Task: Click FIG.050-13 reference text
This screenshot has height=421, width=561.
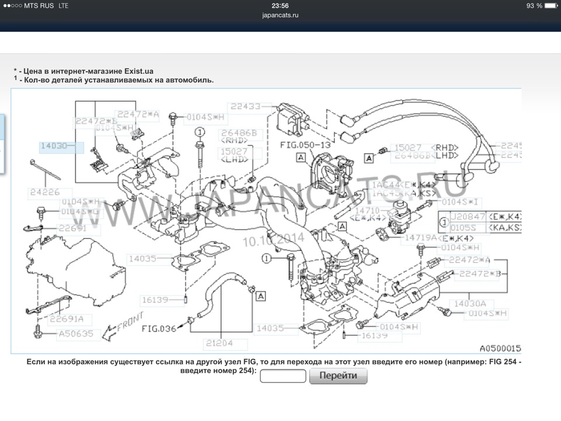Action: click(305, 145)
